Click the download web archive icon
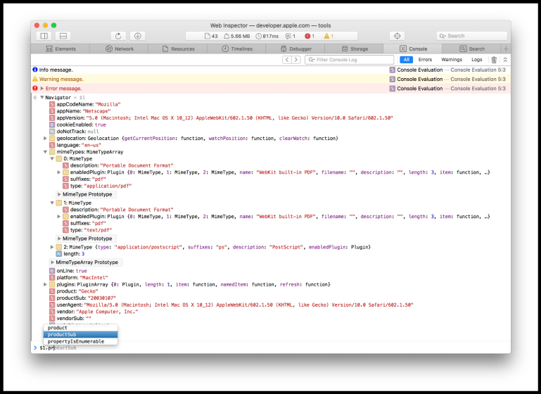The height and width of the screenshot is (394, 541). [137, 36]
